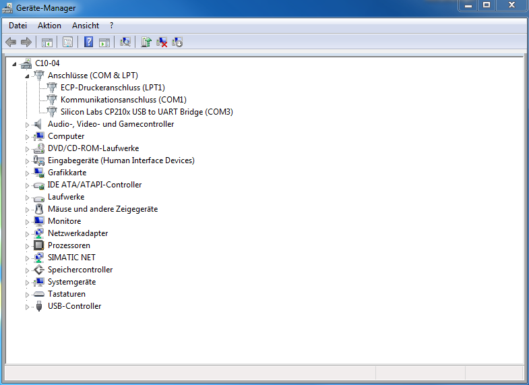The height and width of the screenshot is (385, 529).
Task: Open the Ansicht menu
Action: [86, 26]
